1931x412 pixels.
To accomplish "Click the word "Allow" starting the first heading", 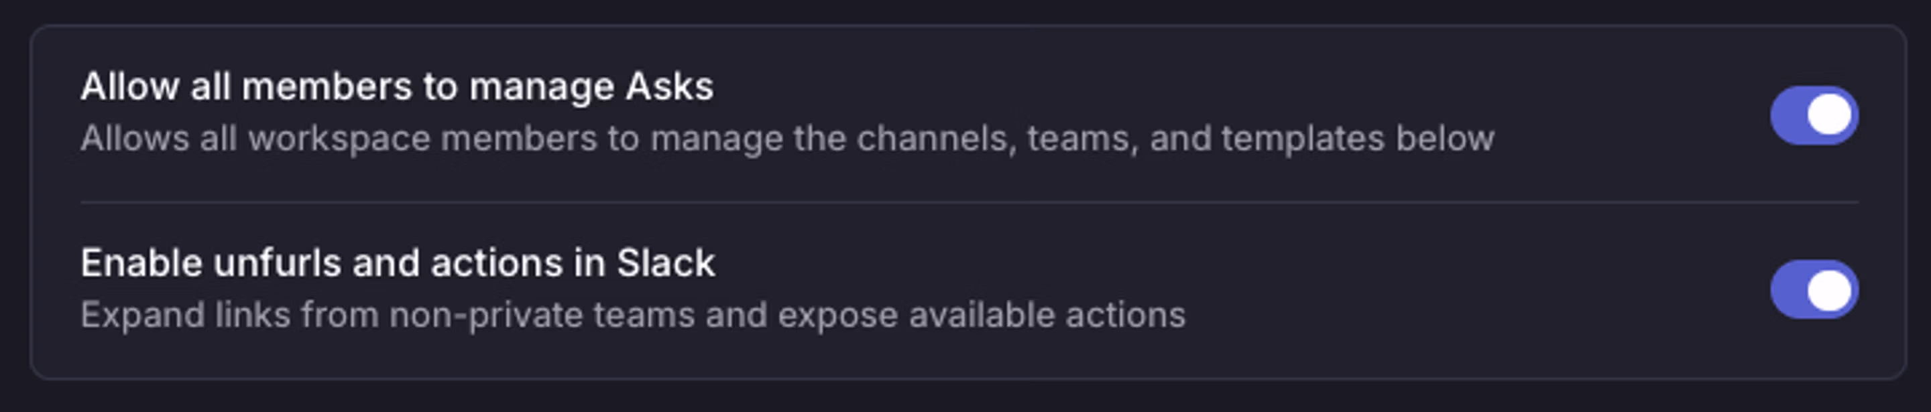I will [129, 87].
